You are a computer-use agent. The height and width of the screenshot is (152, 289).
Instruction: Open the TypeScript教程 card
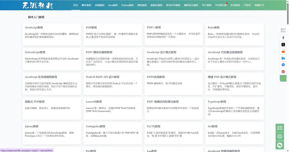pyautogui.click(x=235, y=109)
